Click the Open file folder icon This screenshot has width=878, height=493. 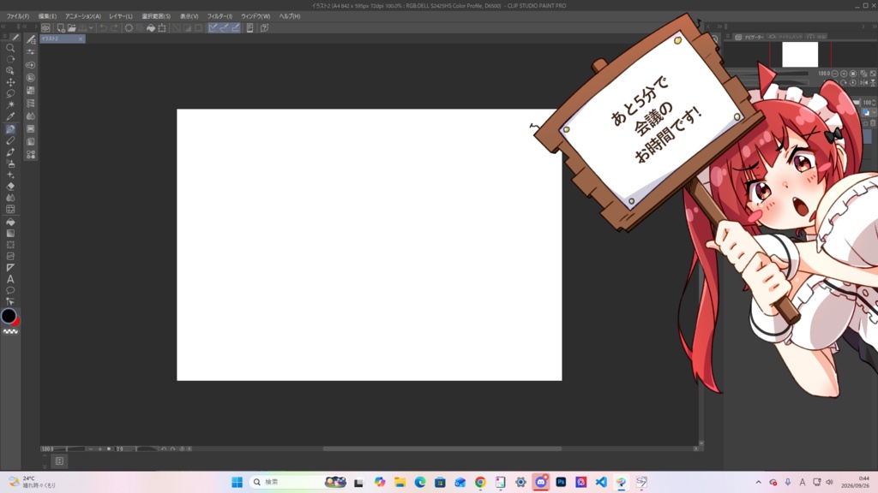click(x=72, y=27)
